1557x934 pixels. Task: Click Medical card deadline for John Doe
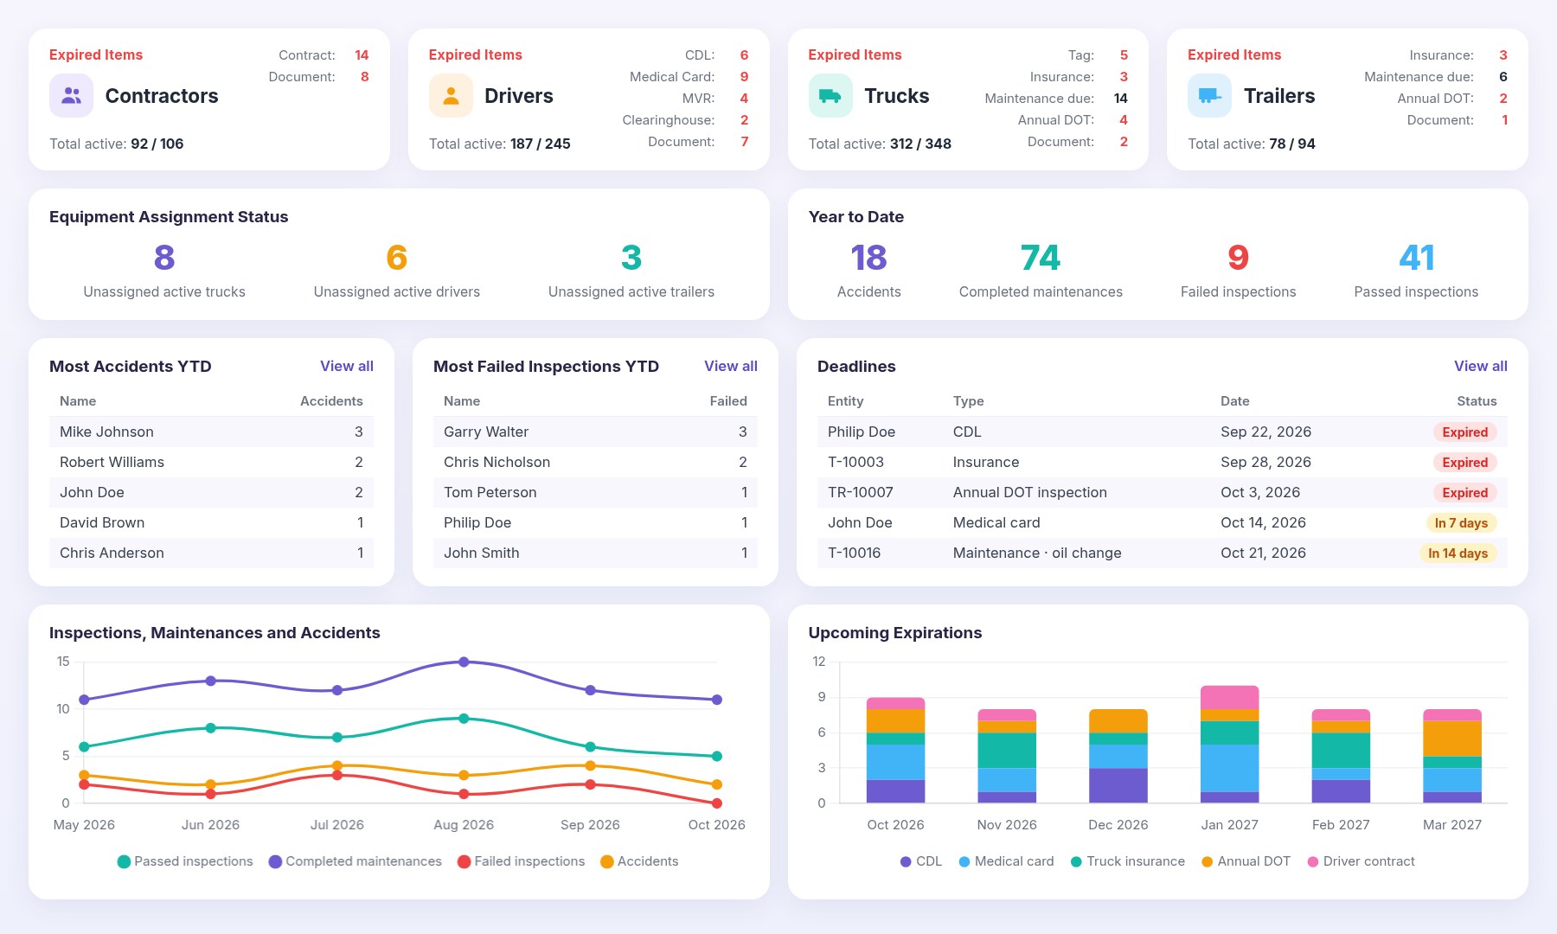pos(996,522)
